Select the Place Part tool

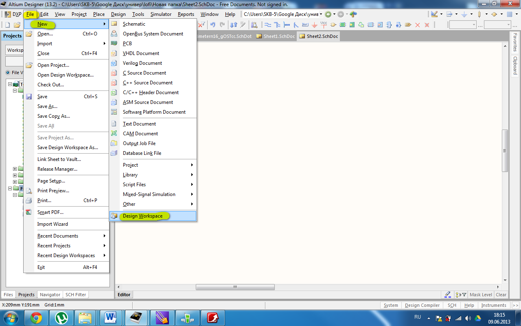333,25
